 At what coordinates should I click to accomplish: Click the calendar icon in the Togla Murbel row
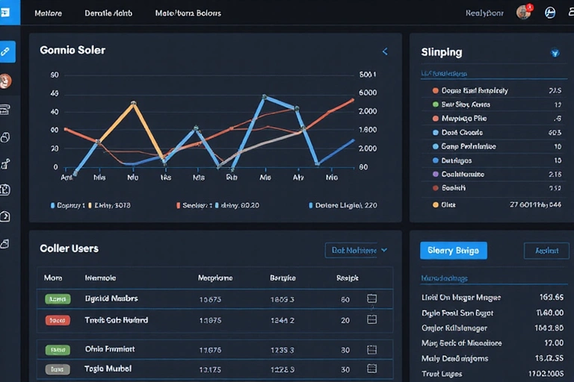pyautogui.click(x=371, y=369)
